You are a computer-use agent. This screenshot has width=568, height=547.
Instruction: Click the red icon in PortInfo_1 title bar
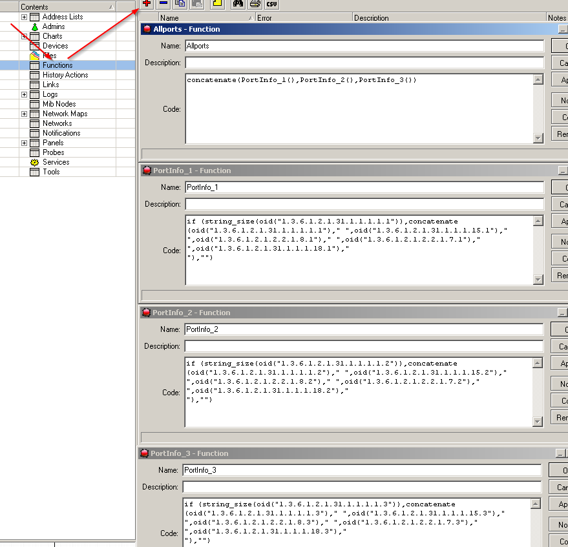tap(147, 170)
